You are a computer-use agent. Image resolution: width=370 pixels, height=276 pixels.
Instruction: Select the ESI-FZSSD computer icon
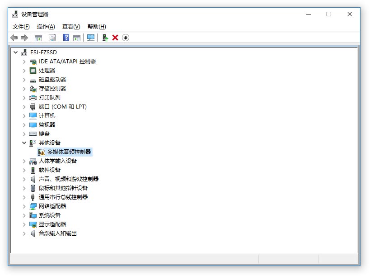click(x=24, y=52)
